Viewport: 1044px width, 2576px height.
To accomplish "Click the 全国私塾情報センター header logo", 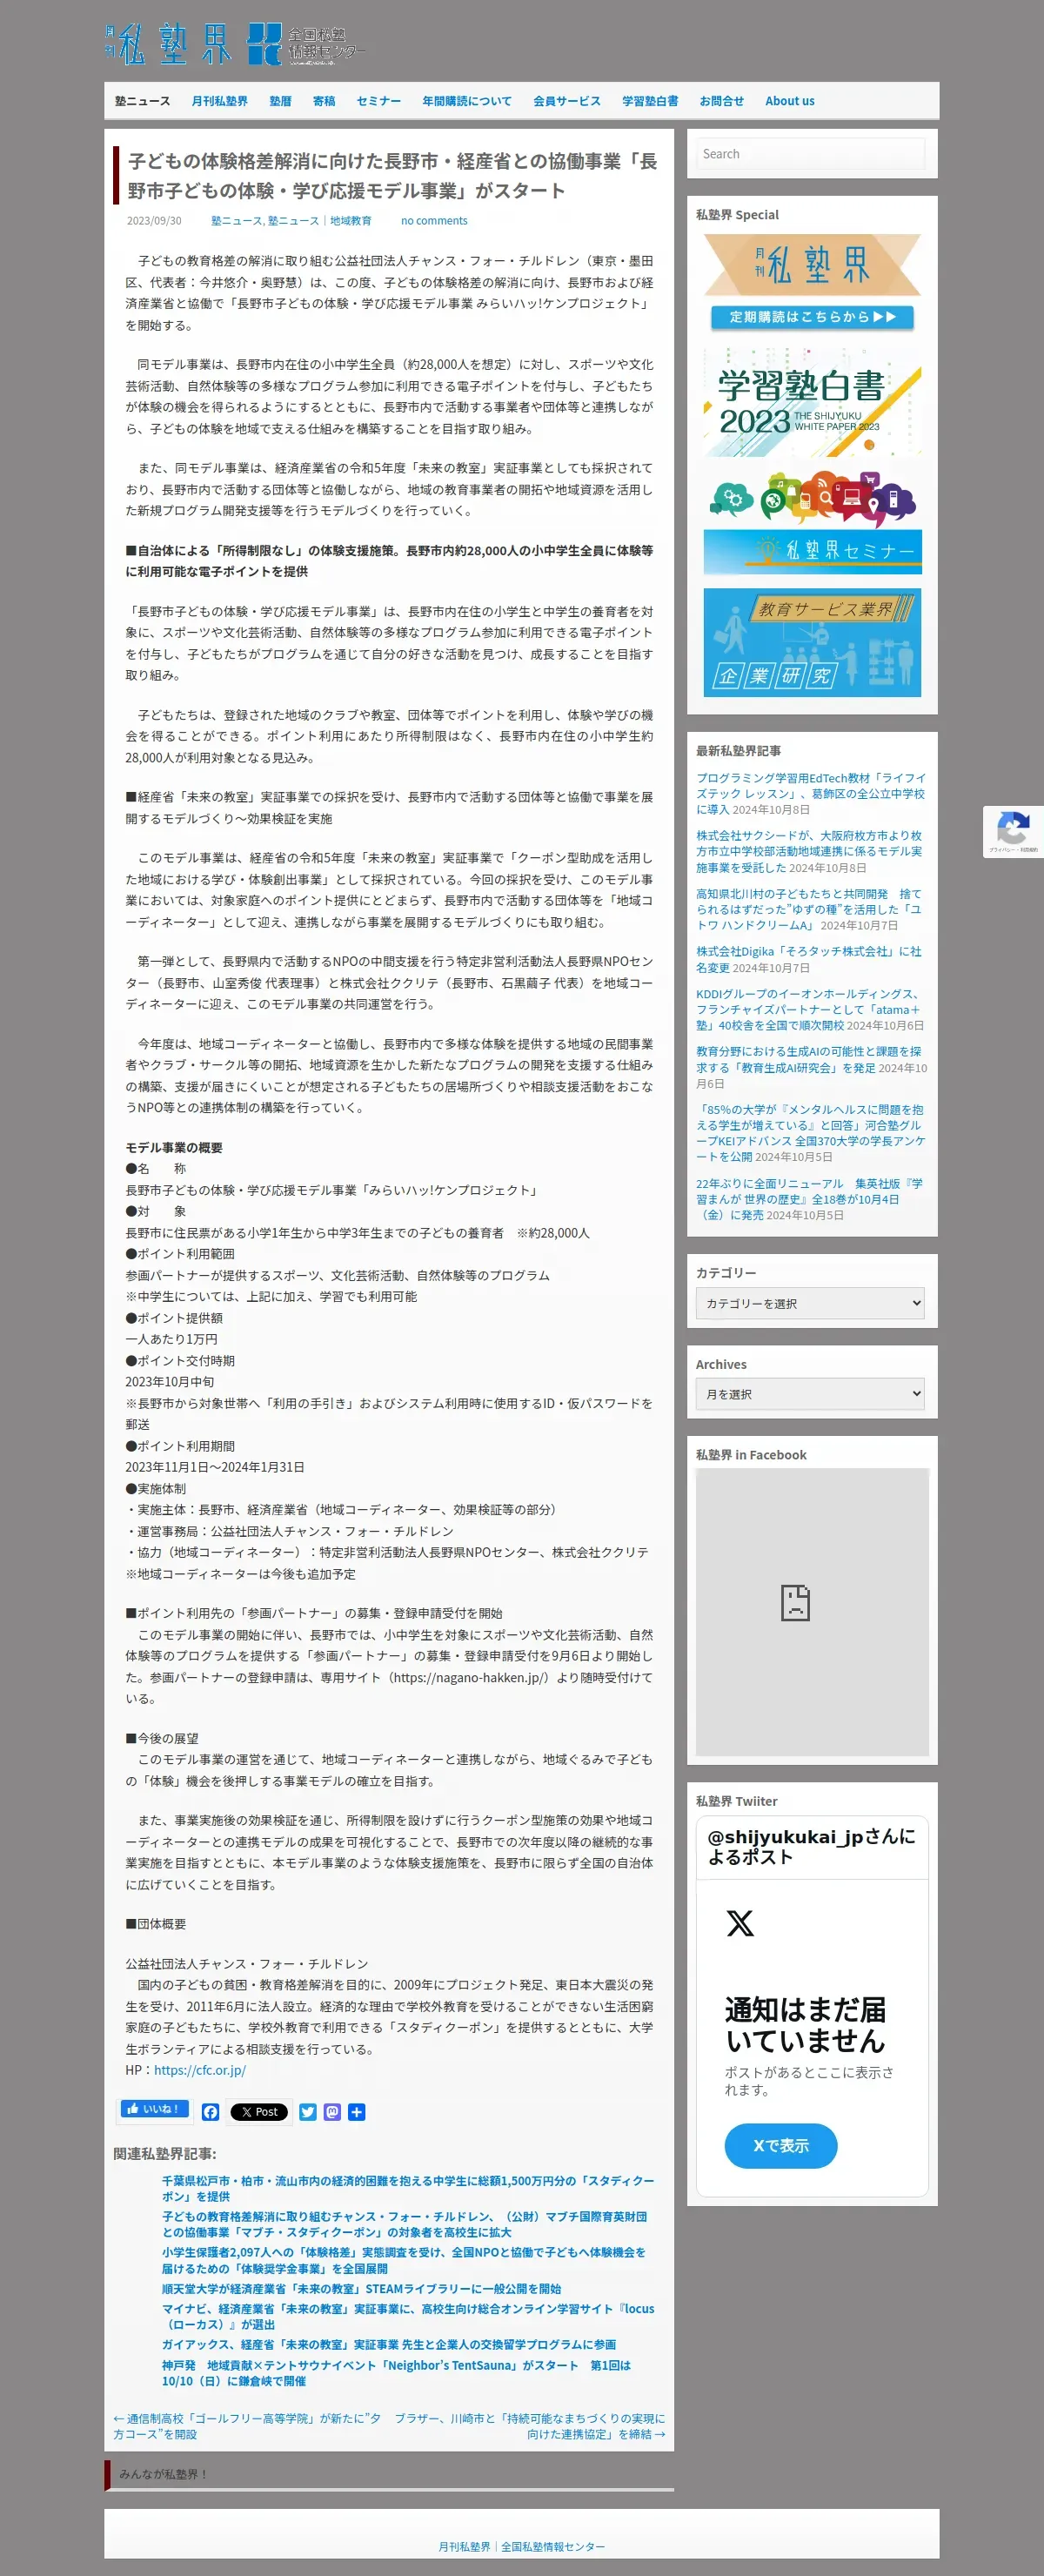I will point(307,44).
